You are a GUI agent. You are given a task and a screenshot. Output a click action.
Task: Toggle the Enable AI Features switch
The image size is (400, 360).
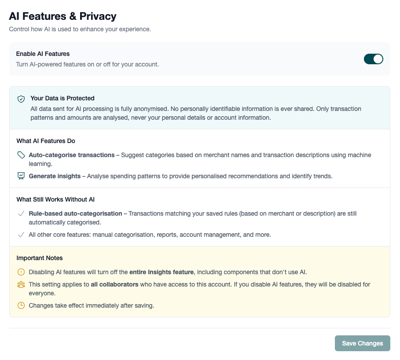tap(373, 59)
